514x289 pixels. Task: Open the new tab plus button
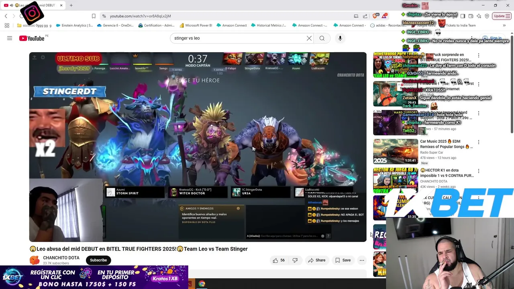click(x=71, y=5)
